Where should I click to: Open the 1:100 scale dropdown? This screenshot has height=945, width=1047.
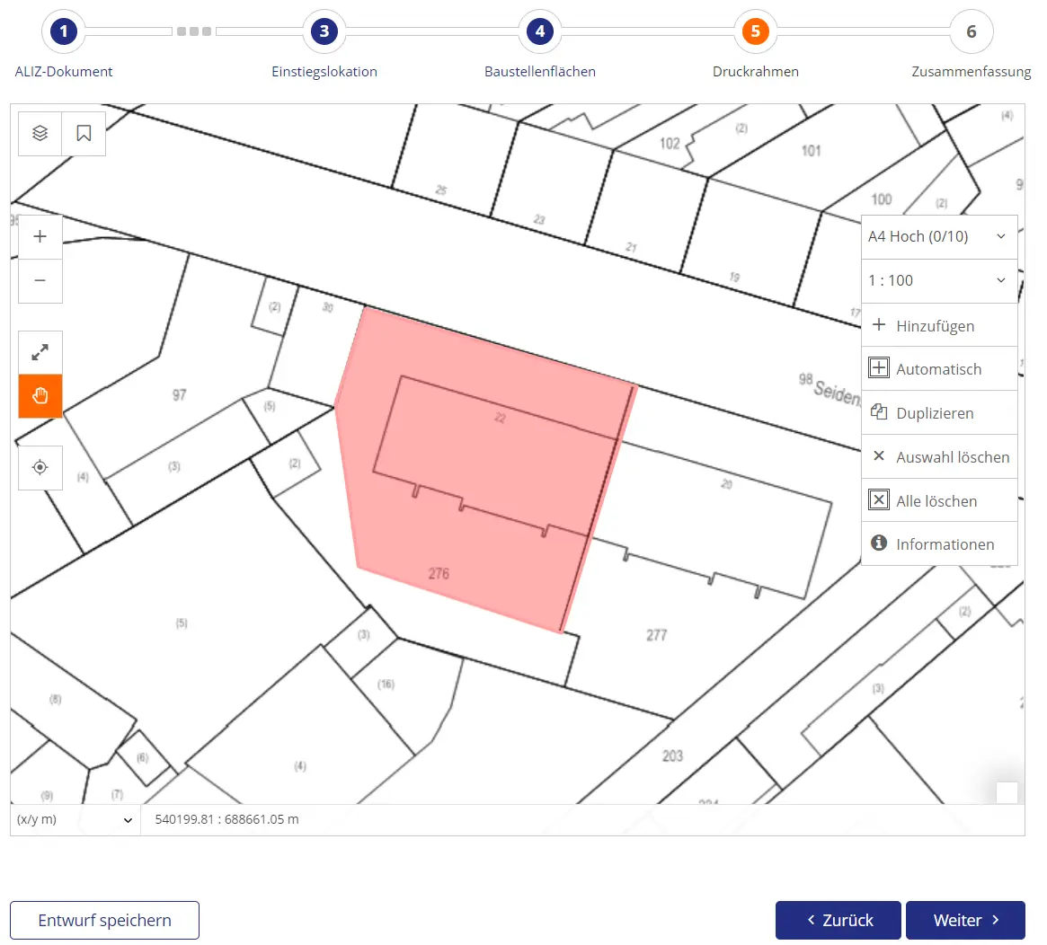(x=939, y=280)
